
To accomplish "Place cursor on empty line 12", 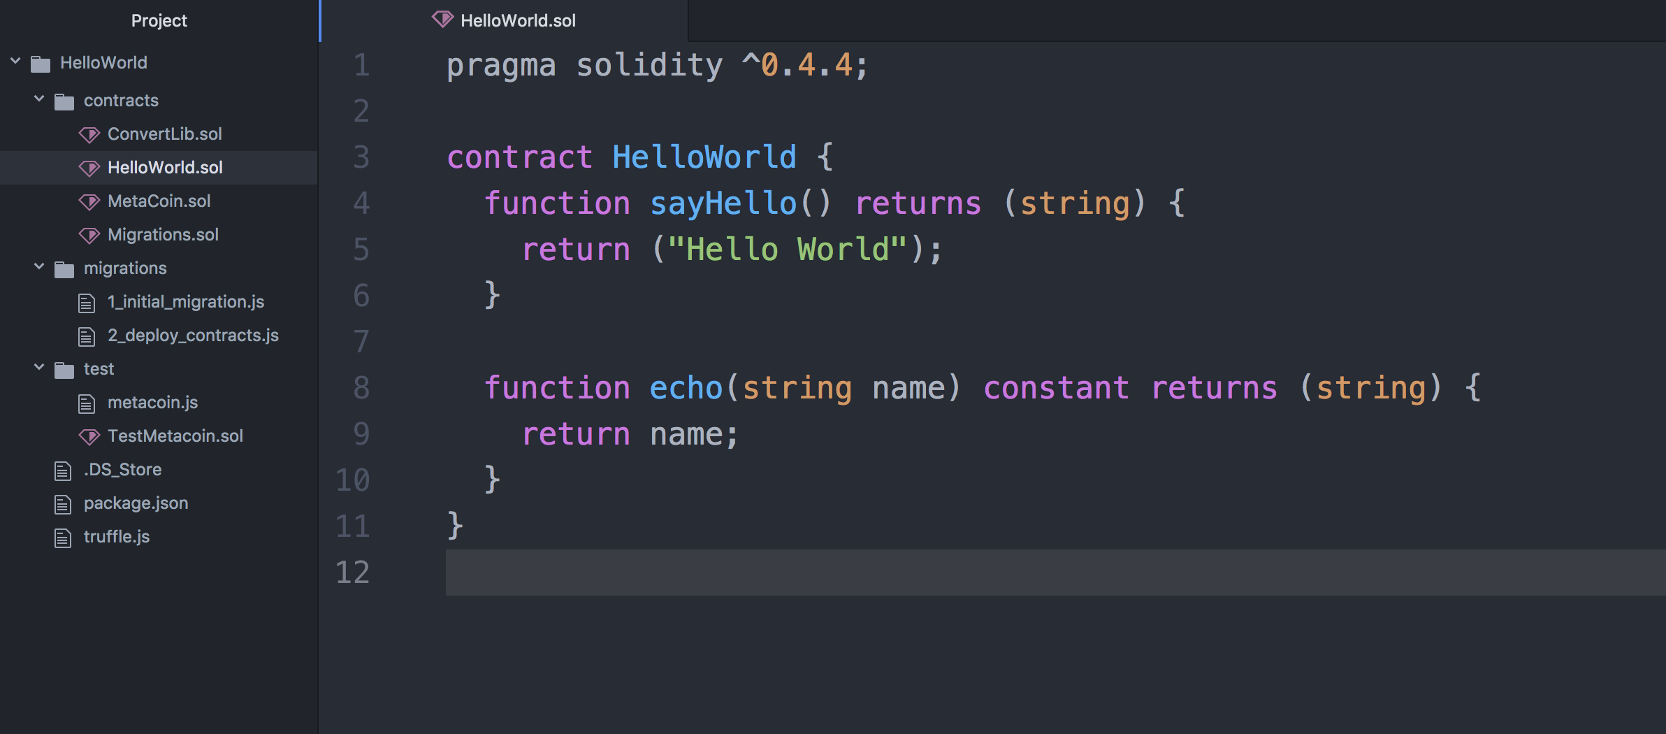I will [x=839, y=573].
